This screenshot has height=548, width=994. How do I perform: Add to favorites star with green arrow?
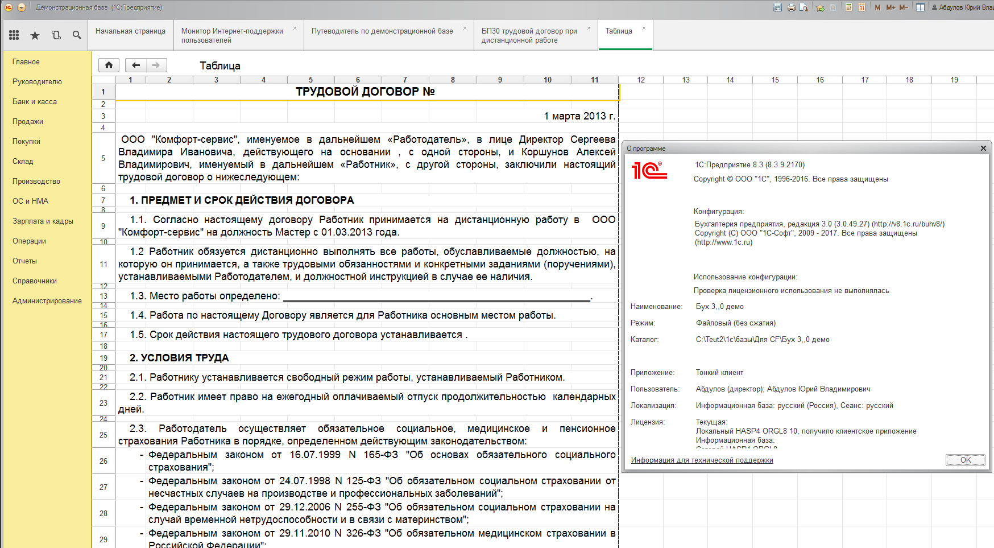[820, 7]
